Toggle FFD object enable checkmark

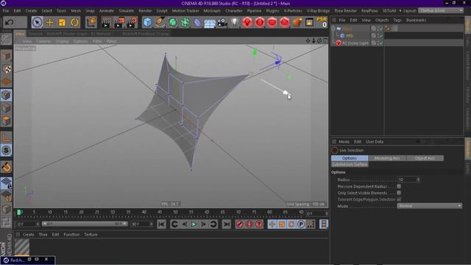click(x=380, y=36)
